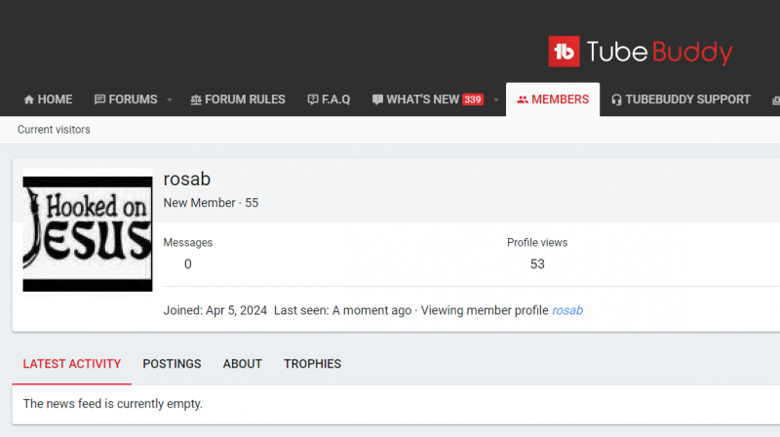Image resolution: width=780 pixels, height=437 pixels.
Task: Click the Messages count 0
Action: point(187,263)
